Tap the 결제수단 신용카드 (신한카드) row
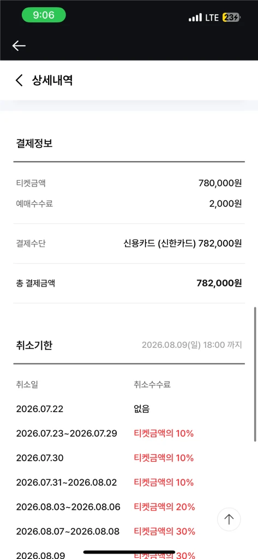Screen dimensions: 258x559 tap(129, 243)
